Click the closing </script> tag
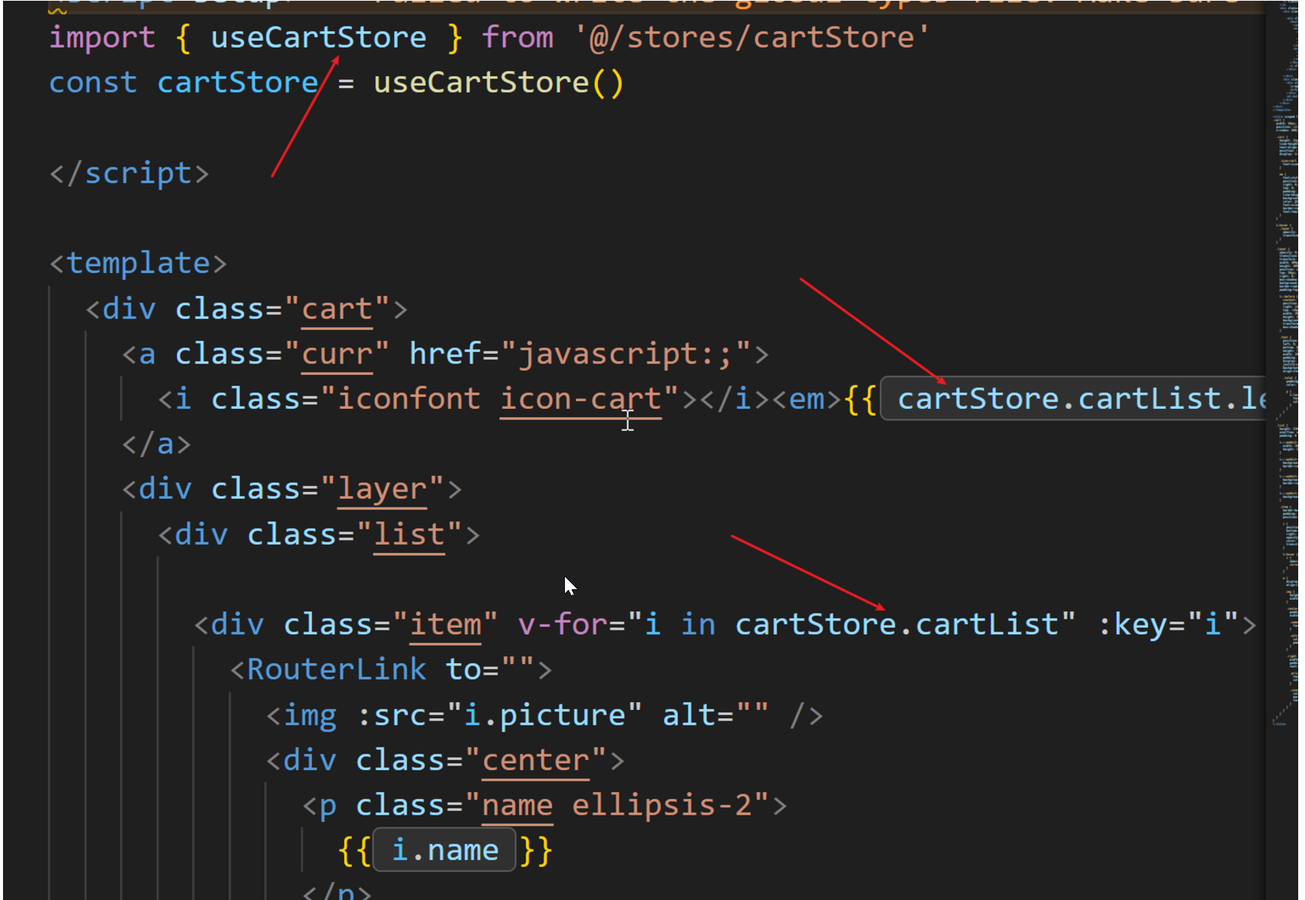The height and width of the screenshot is (900, 1305). tap(129, 173)
